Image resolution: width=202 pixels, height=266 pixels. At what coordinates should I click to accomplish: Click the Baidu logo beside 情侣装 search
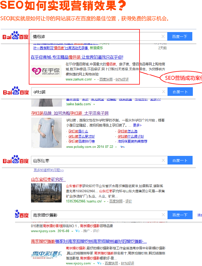coord(15,36)
